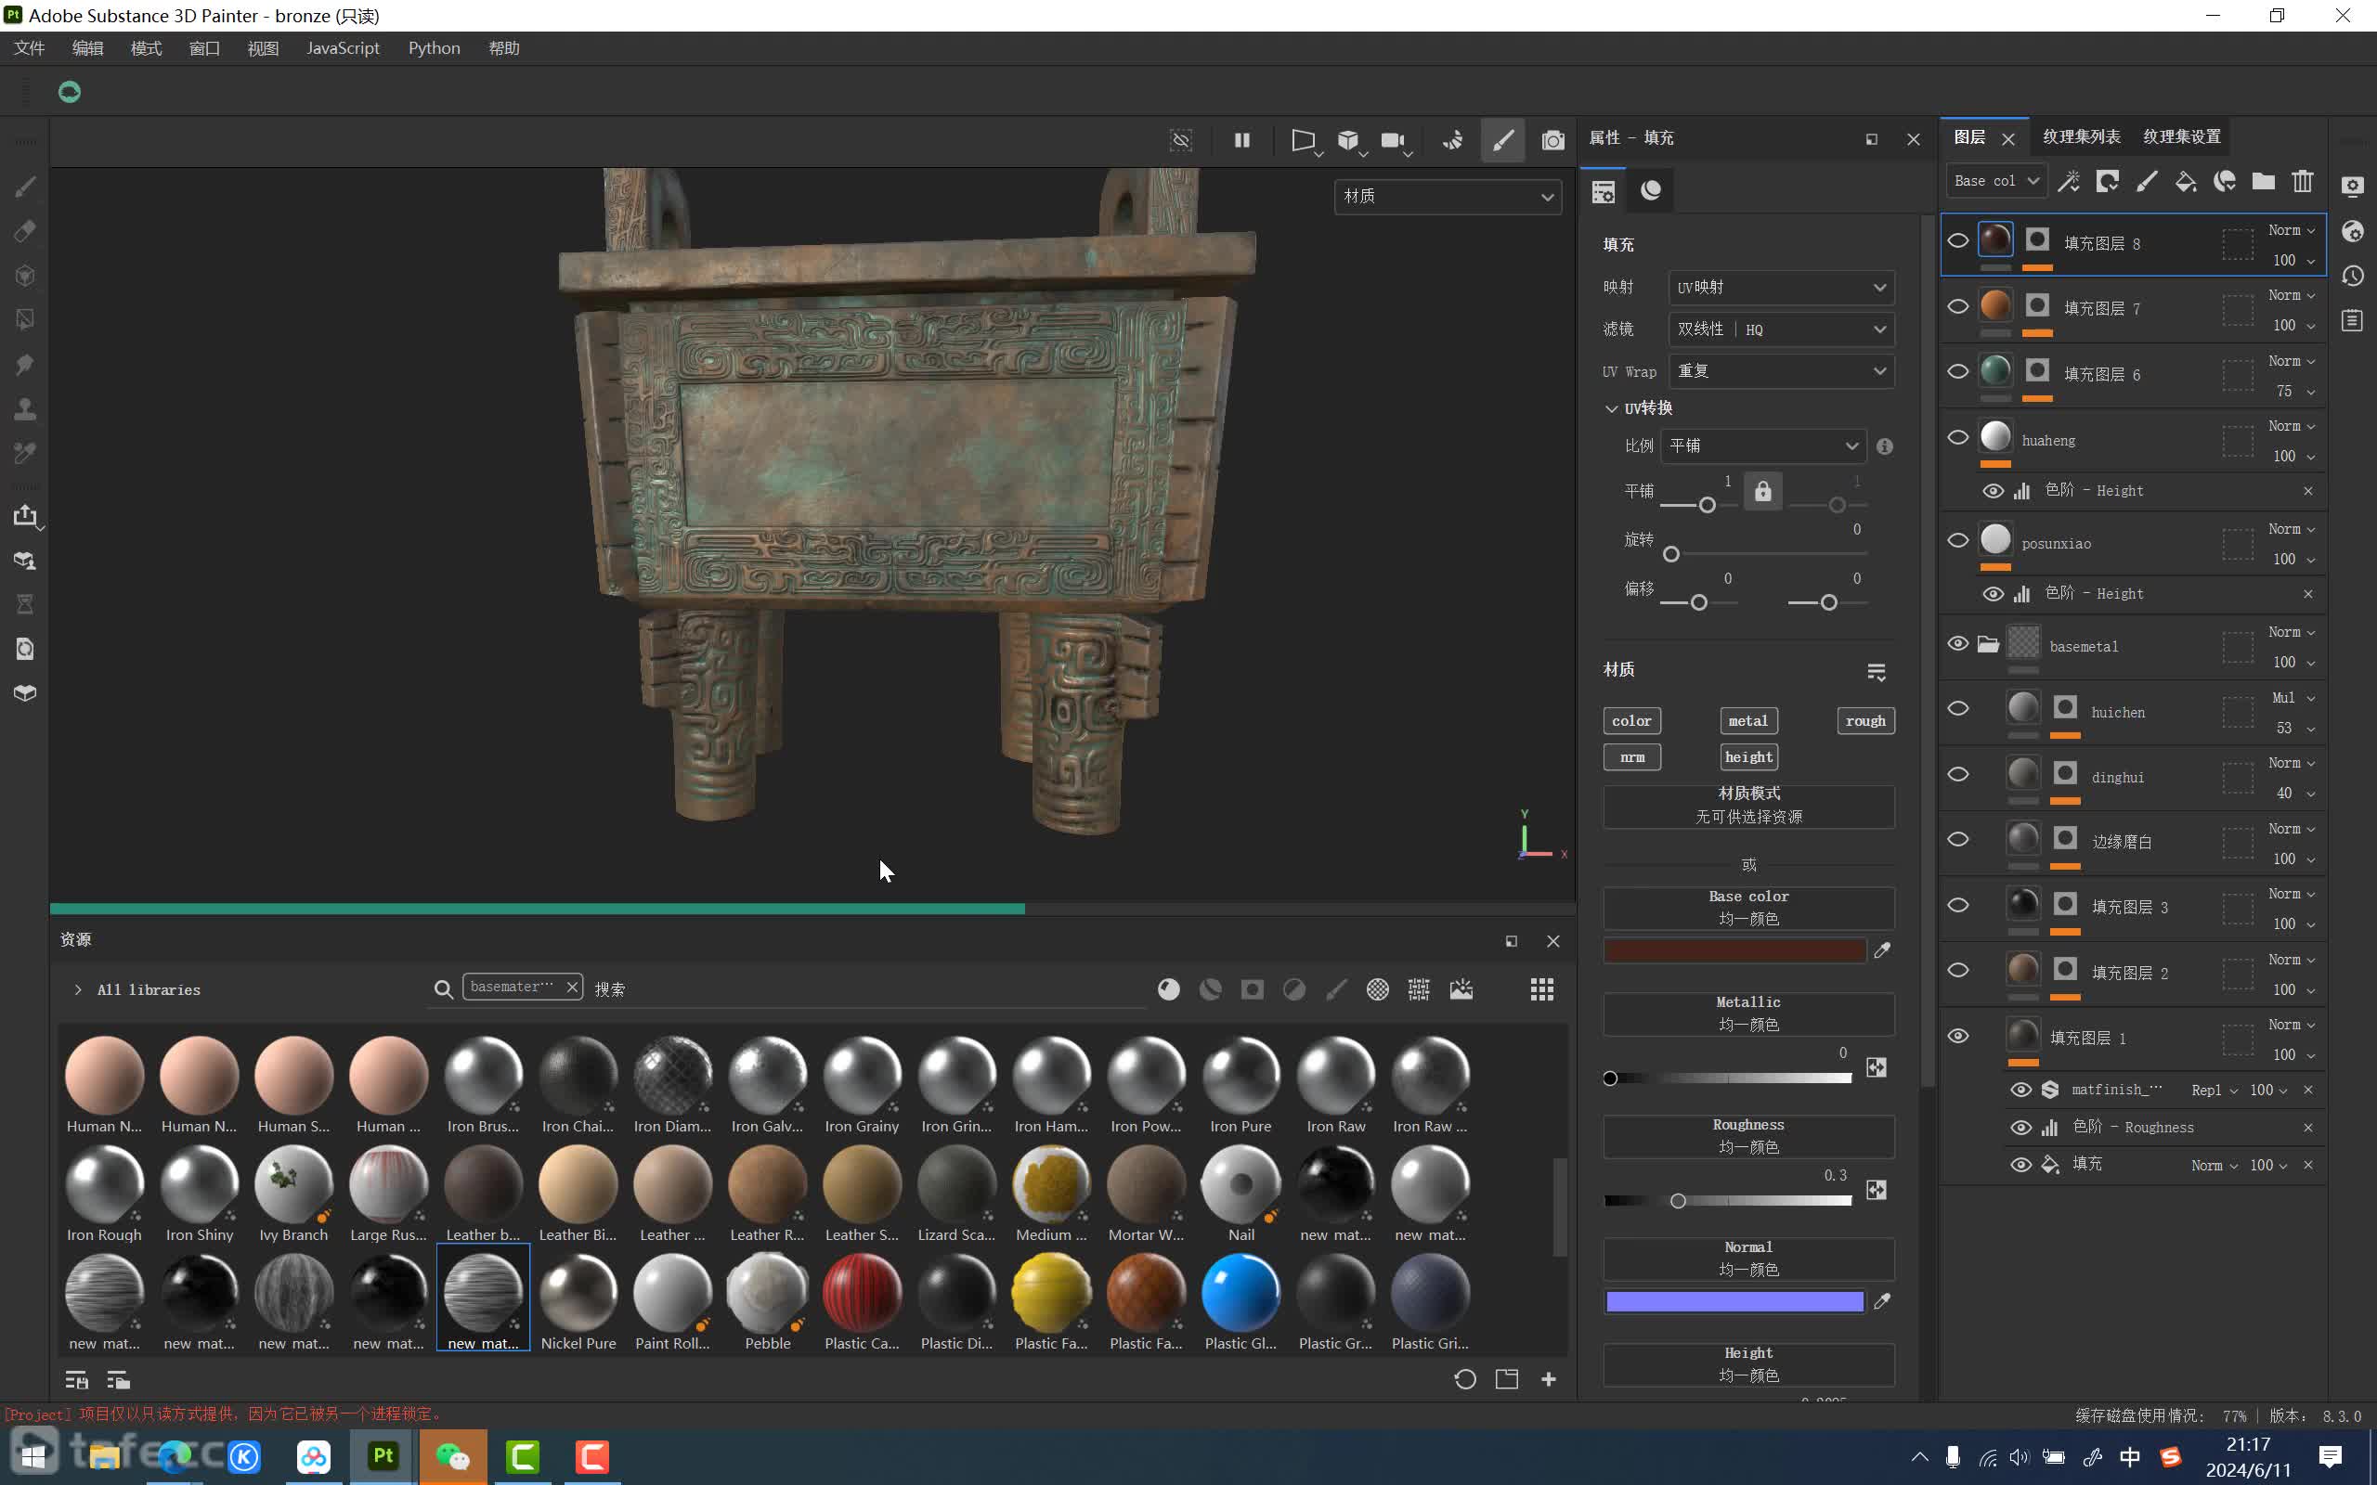
Task: Open the 编辑 menu
Action: point(87,48)
